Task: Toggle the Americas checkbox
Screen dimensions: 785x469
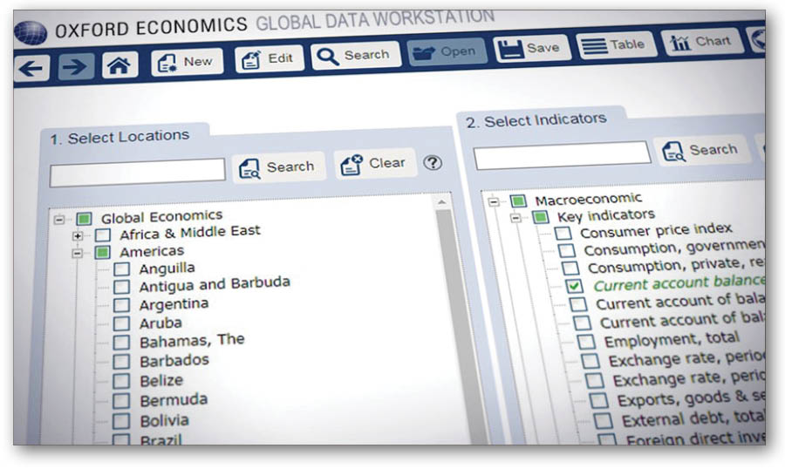Action: coord(103,252)
